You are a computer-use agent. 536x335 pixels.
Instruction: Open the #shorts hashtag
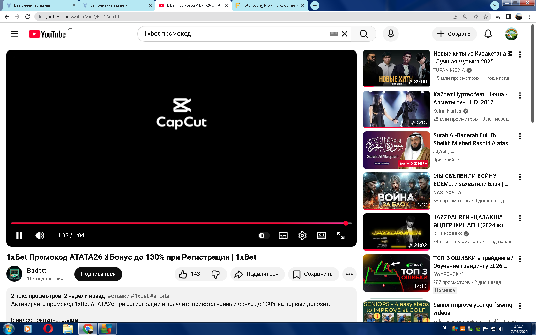tap(160, 296)
